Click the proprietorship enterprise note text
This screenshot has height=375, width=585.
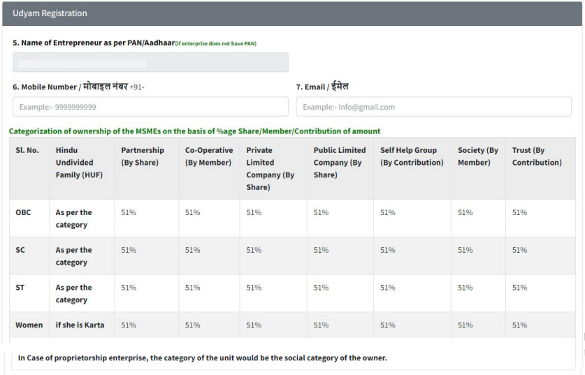(x=202, y=358)
